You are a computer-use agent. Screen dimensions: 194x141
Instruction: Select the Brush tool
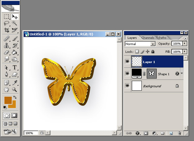click(x=15, y=39)
